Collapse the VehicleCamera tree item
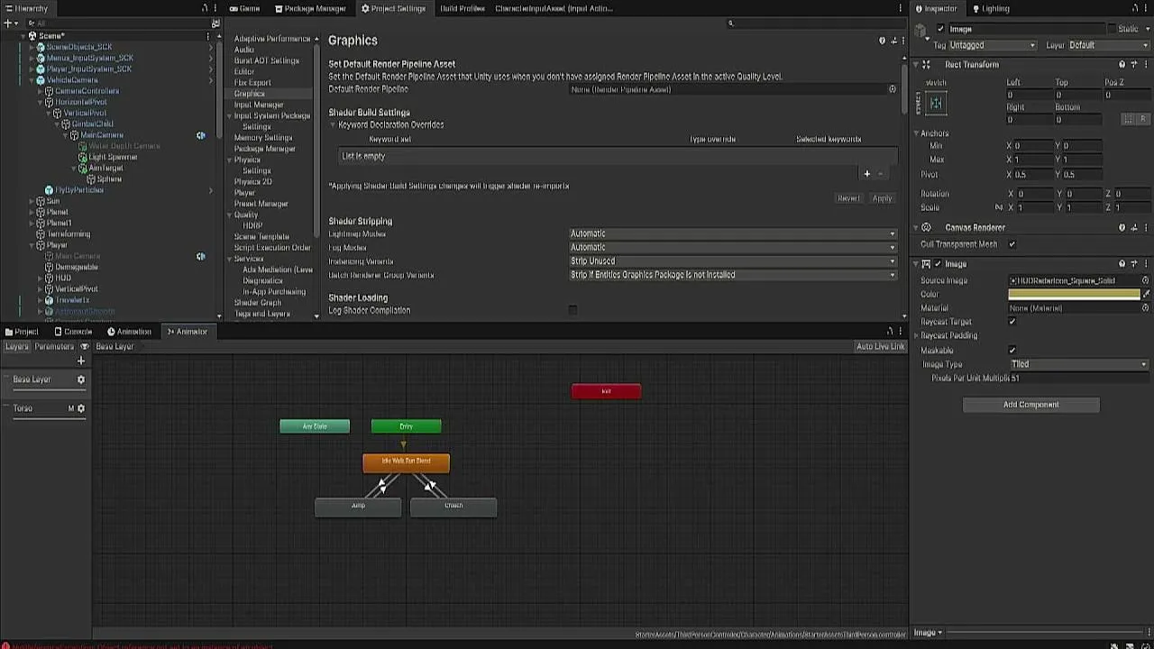Image resolution: width=1154 pixels, height=649 pixels. [32, 80]
